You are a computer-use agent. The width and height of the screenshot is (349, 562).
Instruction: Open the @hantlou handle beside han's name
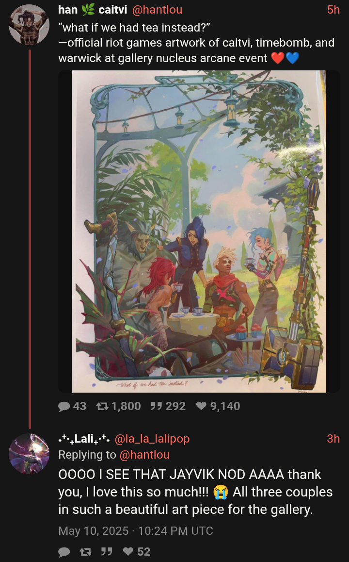(157, 10)
